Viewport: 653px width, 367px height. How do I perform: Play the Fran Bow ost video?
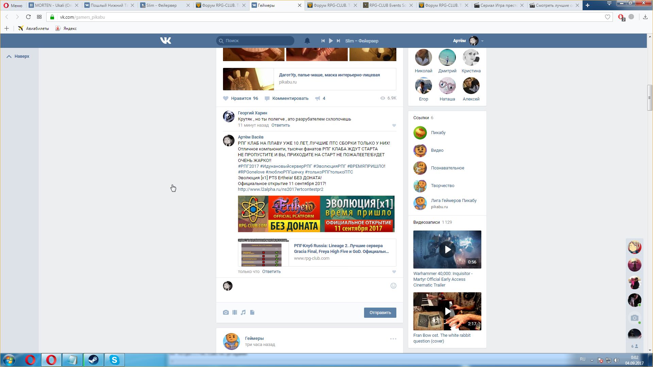(447, 311)
